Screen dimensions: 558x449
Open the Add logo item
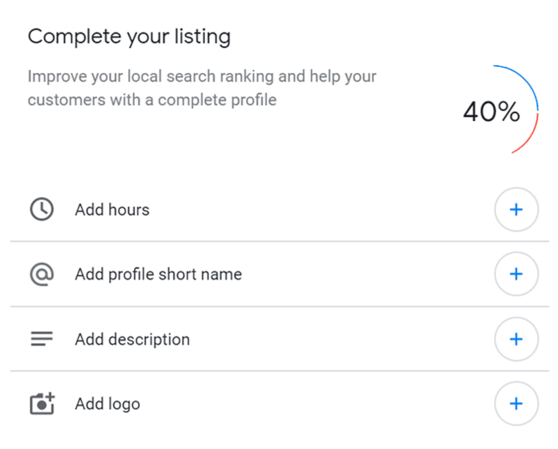pos(516,404)
